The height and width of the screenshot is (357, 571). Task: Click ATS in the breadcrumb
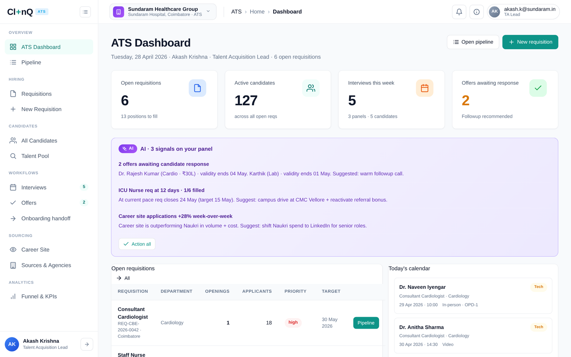click(236, 12)
